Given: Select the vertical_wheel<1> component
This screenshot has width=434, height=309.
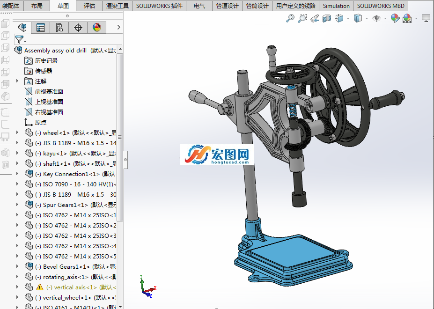Looking at the screenshot, I should click(x=70, y=297).
